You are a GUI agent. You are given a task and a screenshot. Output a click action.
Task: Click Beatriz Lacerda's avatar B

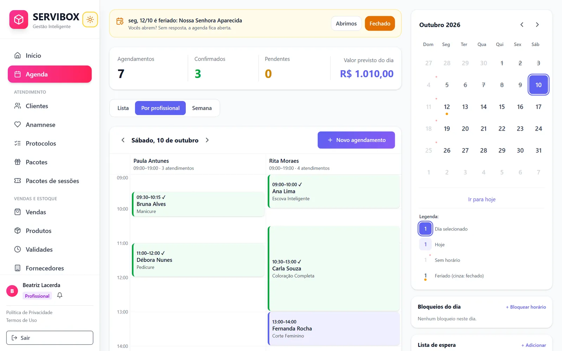(12, 291)
